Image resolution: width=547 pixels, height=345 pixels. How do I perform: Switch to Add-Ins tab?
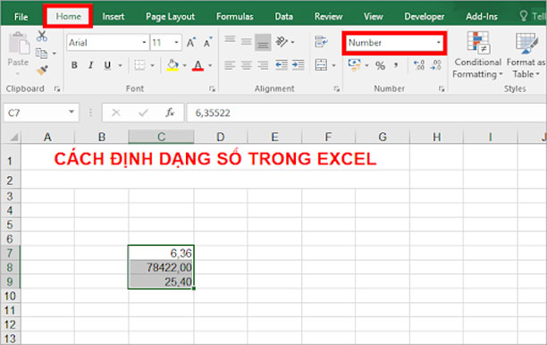click(482, 16)
